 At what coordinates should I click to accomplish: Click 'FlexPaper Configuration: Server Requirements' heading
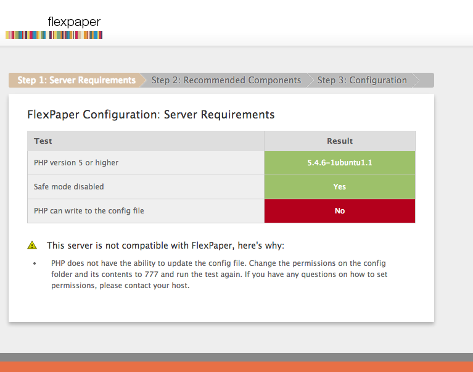point(151,115)
